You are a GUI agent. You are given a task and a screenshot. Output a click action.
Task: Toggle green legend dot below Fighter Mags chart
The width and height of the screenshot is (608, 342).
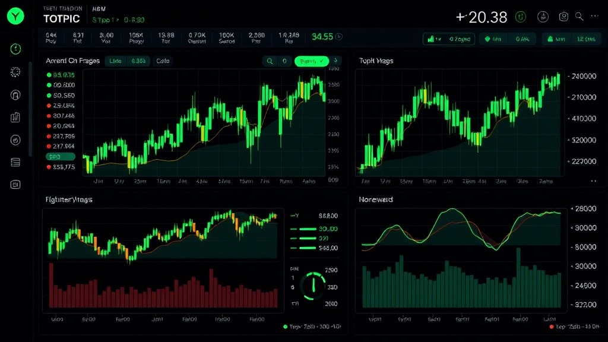(x=286, y=327)
